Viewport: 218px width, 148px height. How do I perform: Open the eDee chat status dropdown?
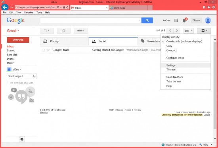21,70
